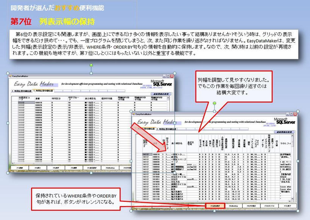The image size is (310, 220).
Task: Click 印字区分 column header in the rear window
Action: 59,99
